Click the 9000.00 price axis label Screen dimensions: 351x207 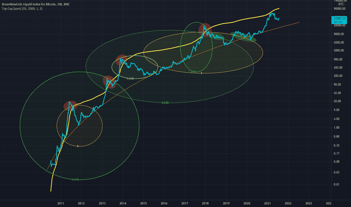(x=339, y=34)
